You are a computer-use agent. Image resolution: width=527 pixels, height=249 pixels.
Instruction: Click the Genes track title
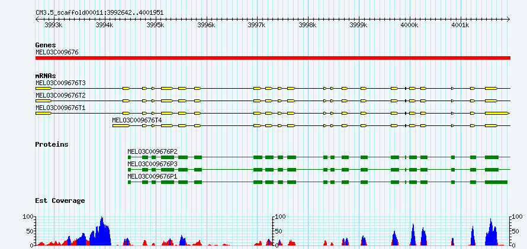[46, 45]
